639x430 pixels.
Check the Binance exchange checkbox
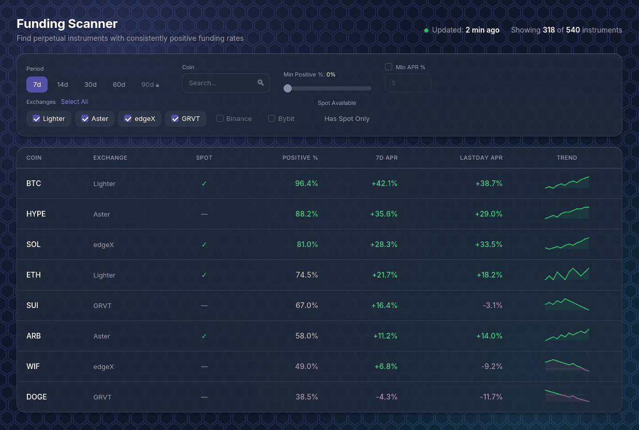point(220,118)
